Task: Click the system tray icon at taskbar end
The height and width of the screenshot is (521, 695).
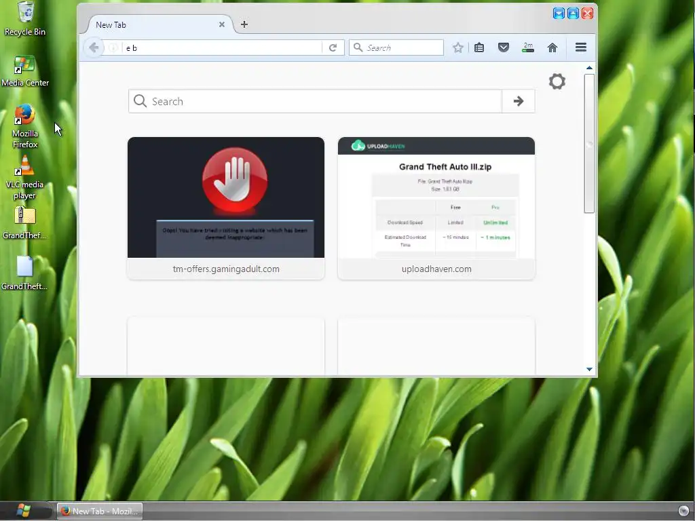Action: click(683, 511)
